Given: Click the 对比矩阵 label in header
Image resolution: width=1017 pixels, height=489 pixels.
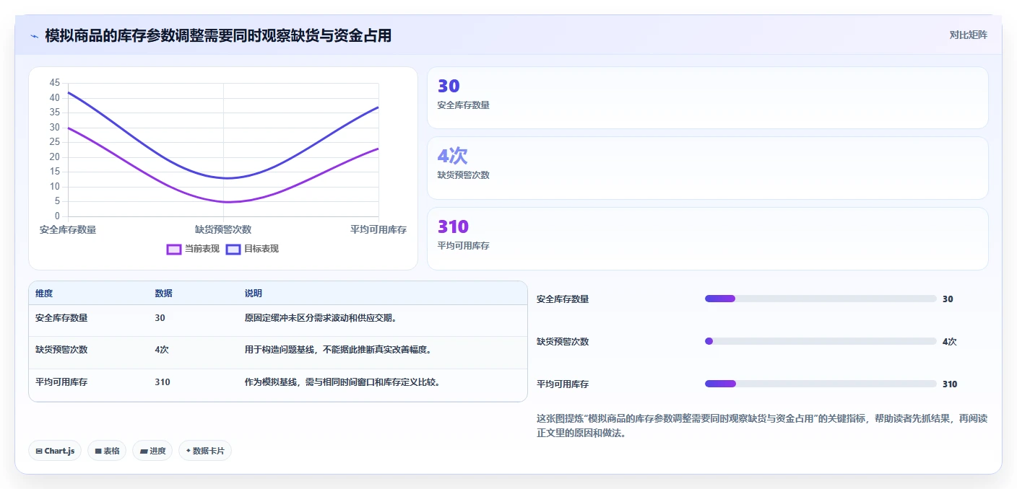Looking at the screenshot, I should [968, 35].
